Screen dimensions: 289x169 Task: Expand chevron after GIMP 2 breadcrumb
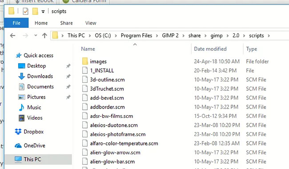point(183,36)
